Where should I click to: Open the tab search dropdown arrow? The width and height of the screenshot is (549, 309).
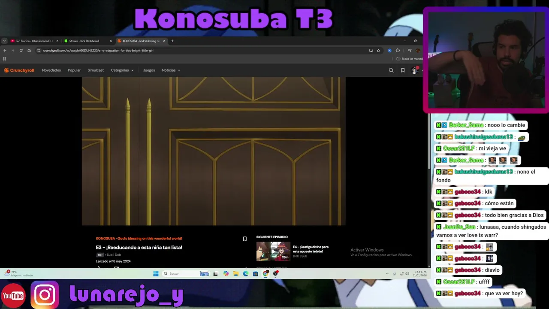(4, 41)
